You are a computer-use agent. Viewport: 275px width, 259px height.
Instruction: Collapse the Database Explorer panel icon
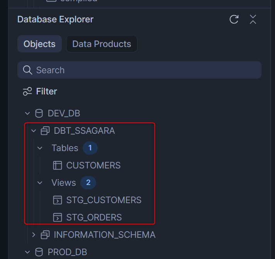[x=253, y=19]
